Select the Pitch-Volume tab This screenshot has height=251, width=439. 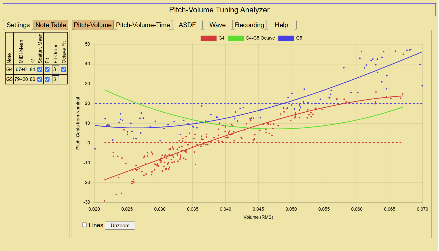click(93, 25)
